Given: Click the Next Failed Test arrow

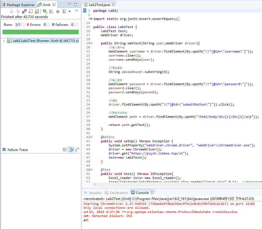Looking at the screenshot, I should (12, 11).
